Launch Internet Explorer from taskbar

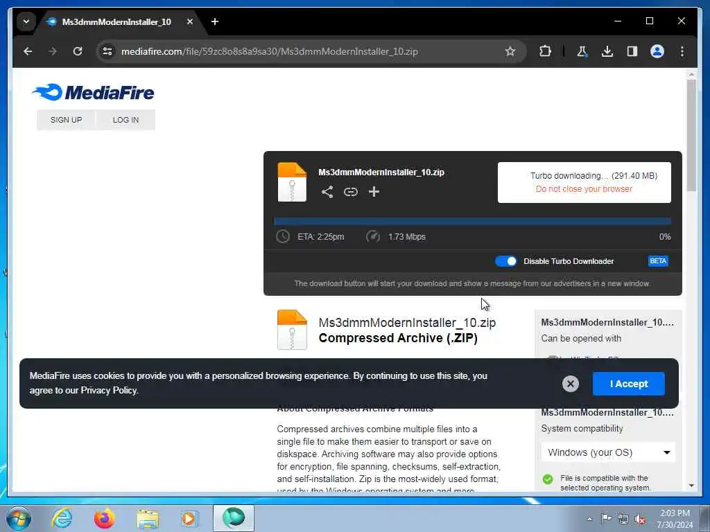pyautogui.click(x=61, y=518)
